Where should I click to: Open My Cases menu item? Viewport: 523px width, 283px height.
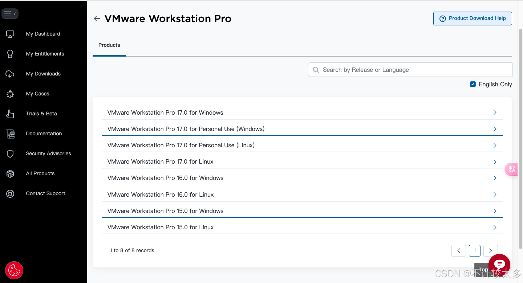(x=37, y=94)
